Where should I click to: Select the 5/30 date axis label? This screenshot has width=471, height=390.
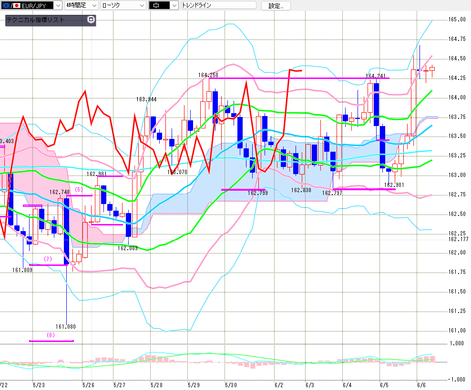coord(231,385)
